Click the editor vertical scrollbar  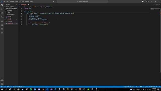pos(160,40)
